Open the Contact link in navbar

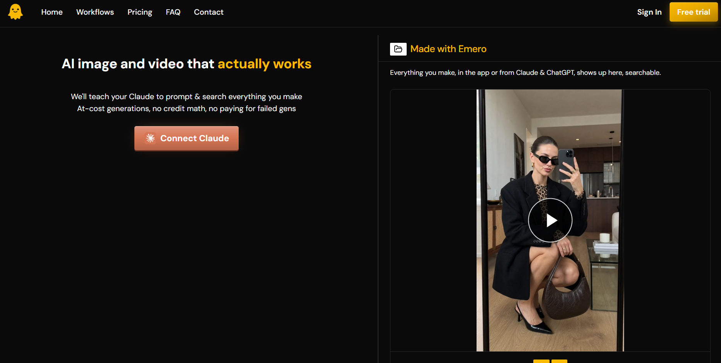[x=209, y=12]
